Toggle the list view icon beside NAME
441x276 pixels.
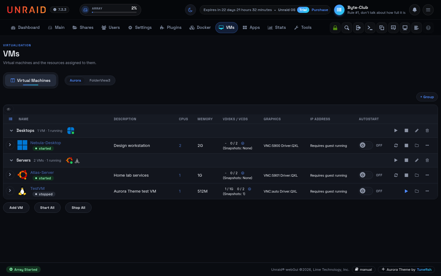point(11,119)
